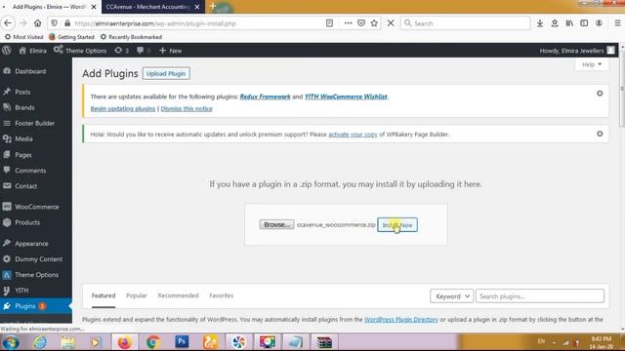Open the page actions three-dot menu
The height and width of the screenshot is (351, 625).
(x=348, y=23)
